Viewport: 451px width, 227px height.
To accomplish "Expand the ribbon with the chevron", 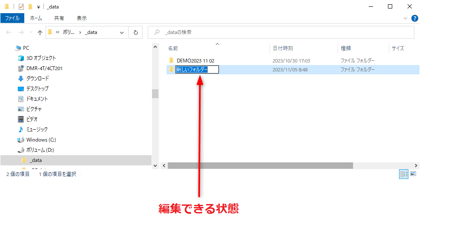I will click(x=405, y=18).
